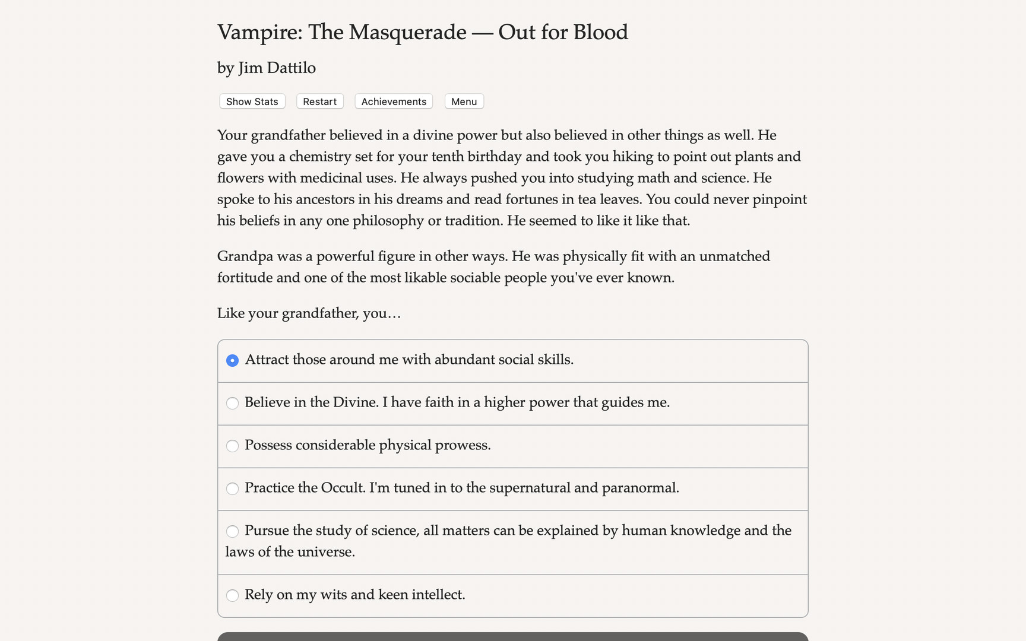Click the radio circle beside "Practice the Occult"

pos(232,488)
